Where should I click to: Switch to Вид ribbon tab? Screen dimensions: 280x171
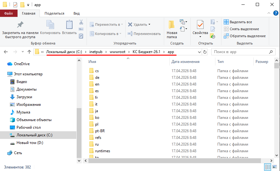click(76, 13)
